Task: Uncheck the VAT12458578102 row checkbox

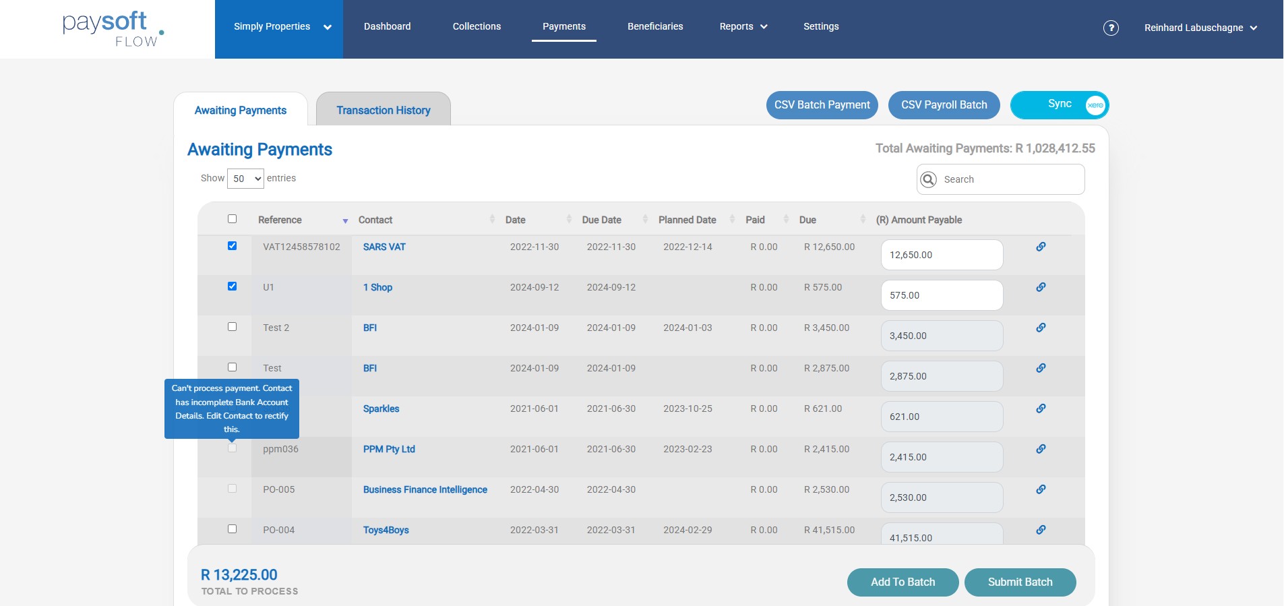Action: (x=232, y=246)
